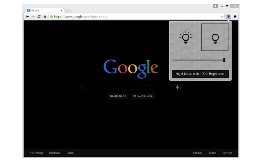Select the unlit bulb night mode
This screenshot has width=261, height=163.
coord(215,37)
